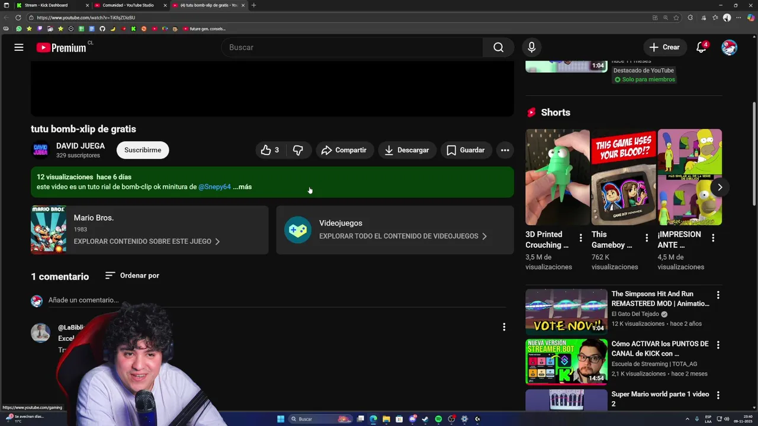758x426 pixels.
Task: Expand description with '...más'
Action: 242,187
